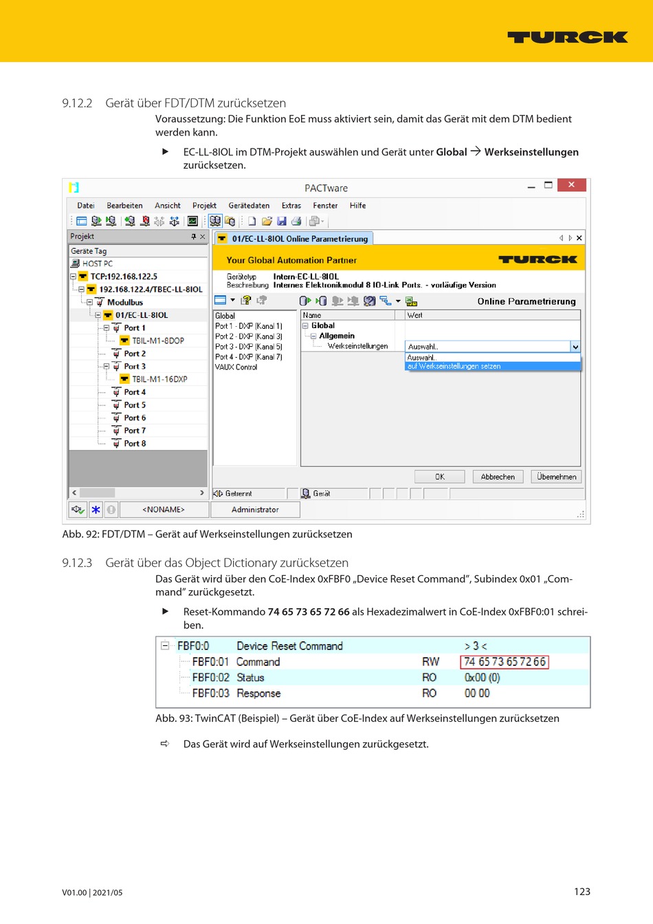Select Port 8 in project tree
The image size is (653, 924).
[135, 444]
